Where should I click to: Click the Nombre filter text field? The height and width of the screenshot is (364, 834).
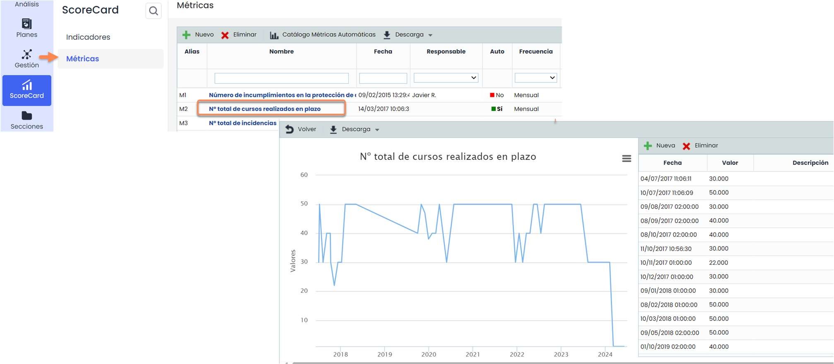281,78
